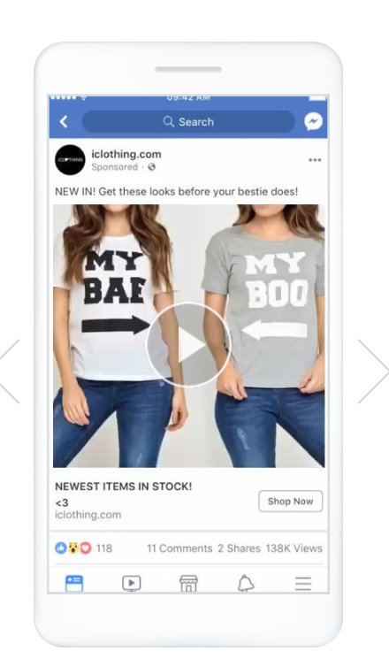Click the public globe audience icon
Viewport: 389px width, 659px height.
(152, 167)
